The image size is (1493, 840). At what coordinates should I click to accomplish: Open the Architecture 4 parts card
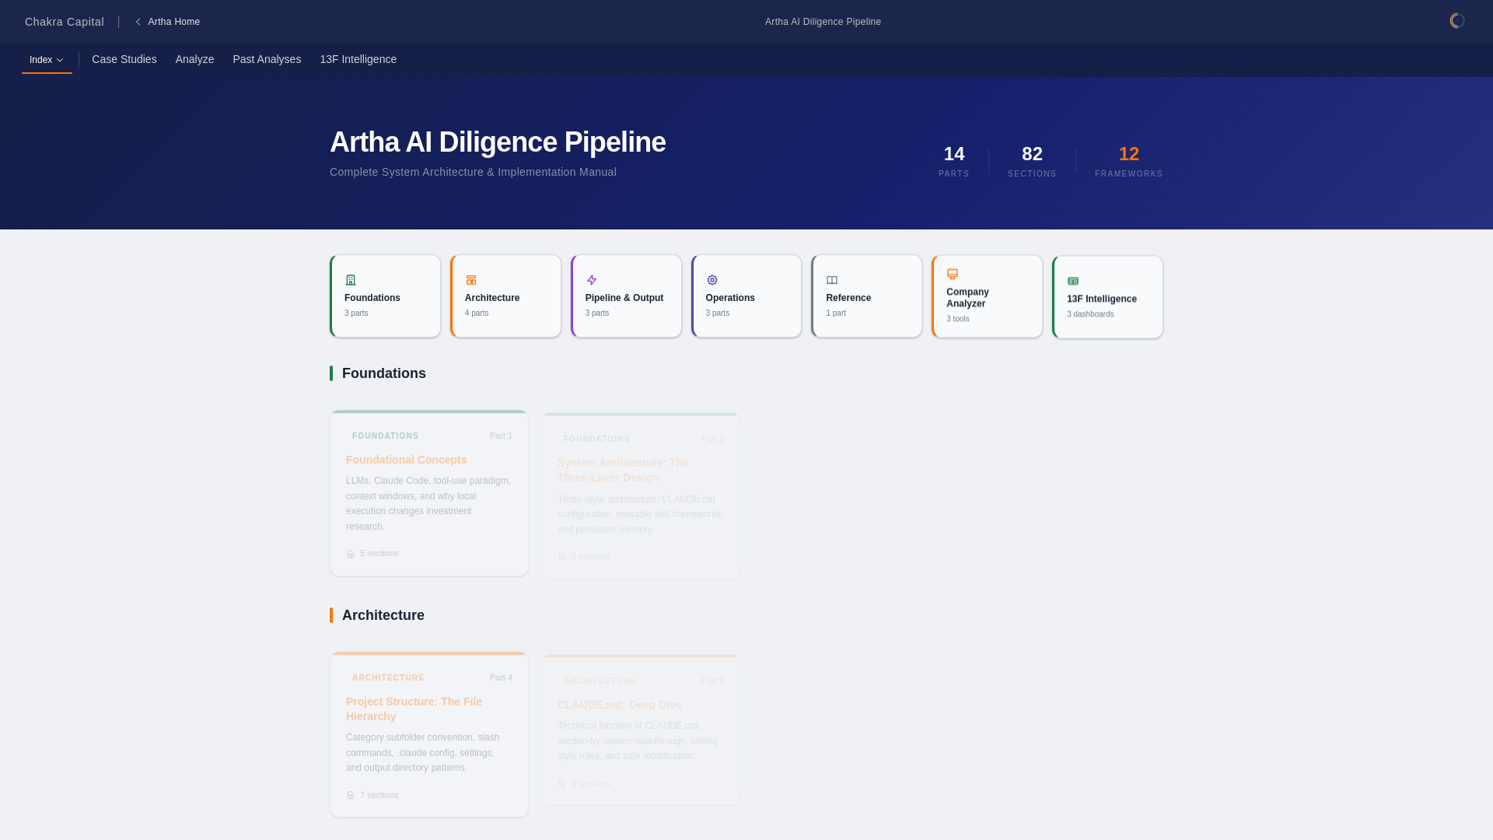coord(505,296)
